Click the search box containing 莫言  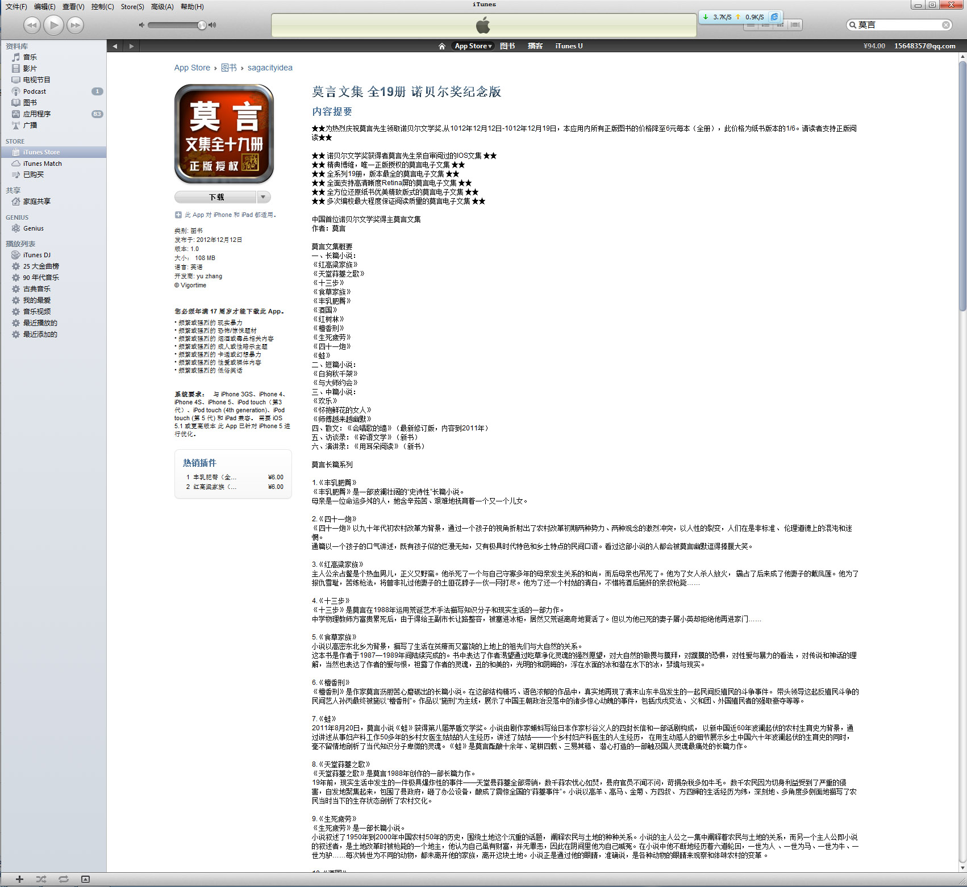click(899, 25)
